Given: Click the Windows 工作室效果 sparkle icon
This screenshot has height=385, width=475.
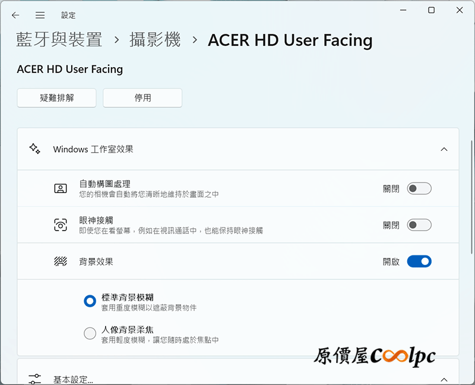Looking at the screenshot, I should [35, 149].
